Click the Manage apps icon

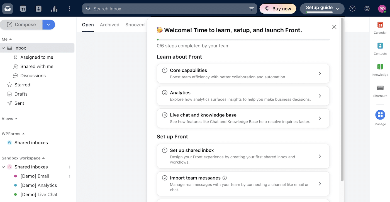coord(380,115)
